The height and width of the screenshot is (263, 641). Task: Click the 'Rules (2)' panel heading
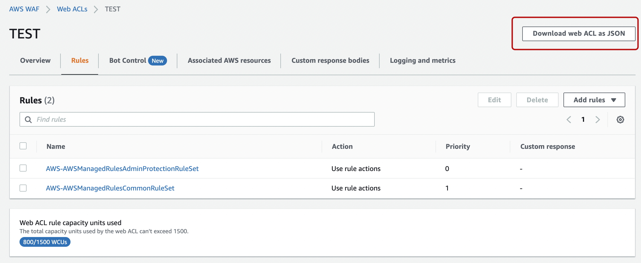pyautogui.click(x=37, y=100)
